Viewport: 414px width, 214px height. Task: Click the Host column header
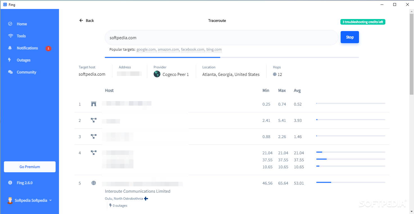pos(109,90)
